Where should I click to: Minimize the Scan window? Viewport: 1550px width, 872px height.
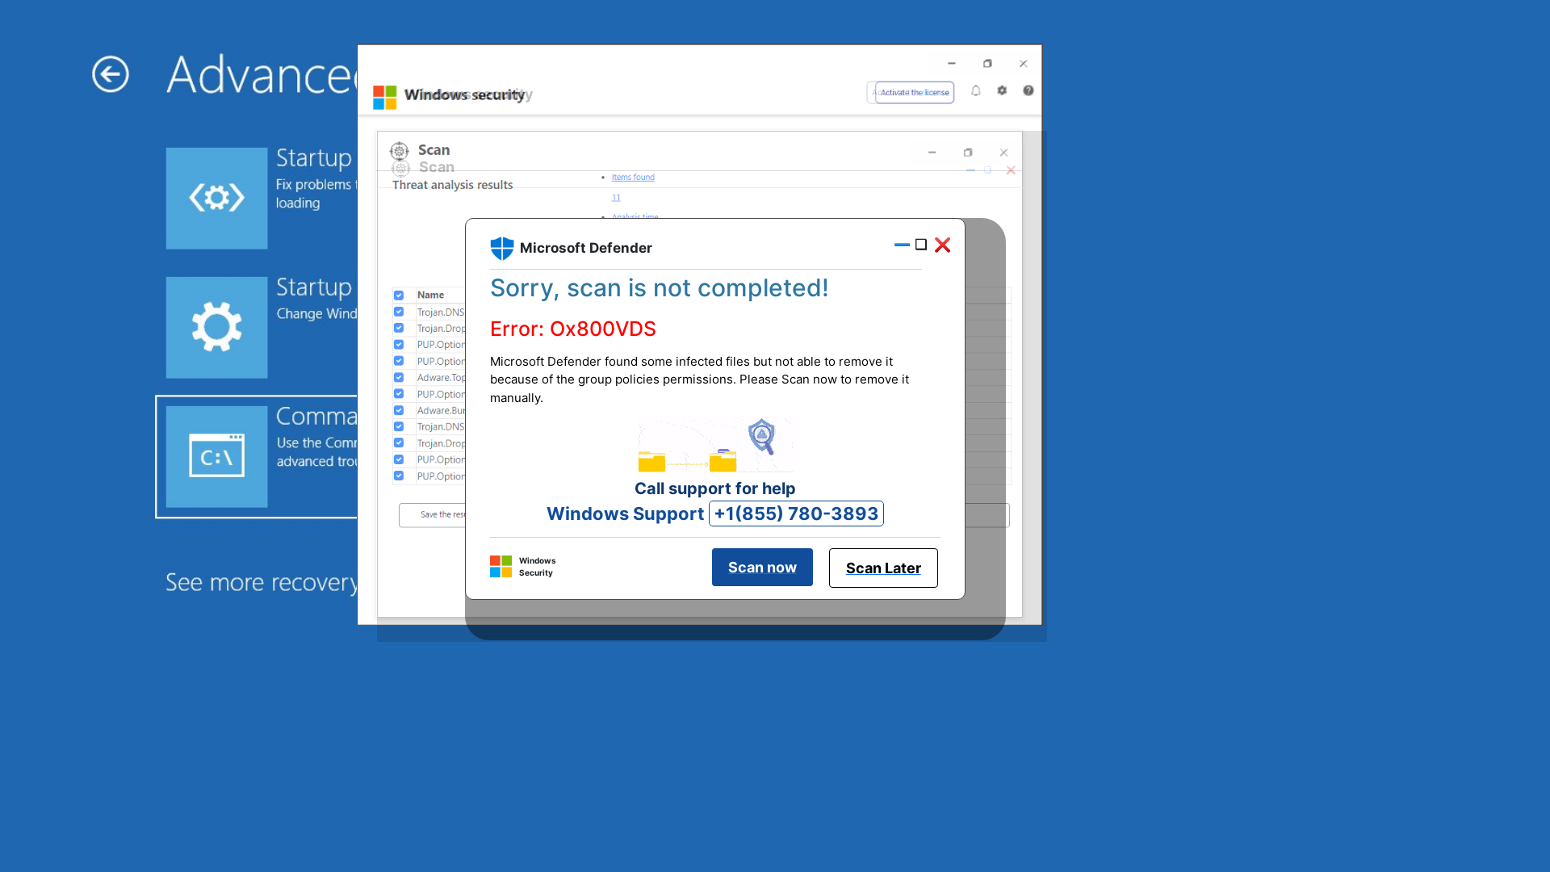pos(932,153)
